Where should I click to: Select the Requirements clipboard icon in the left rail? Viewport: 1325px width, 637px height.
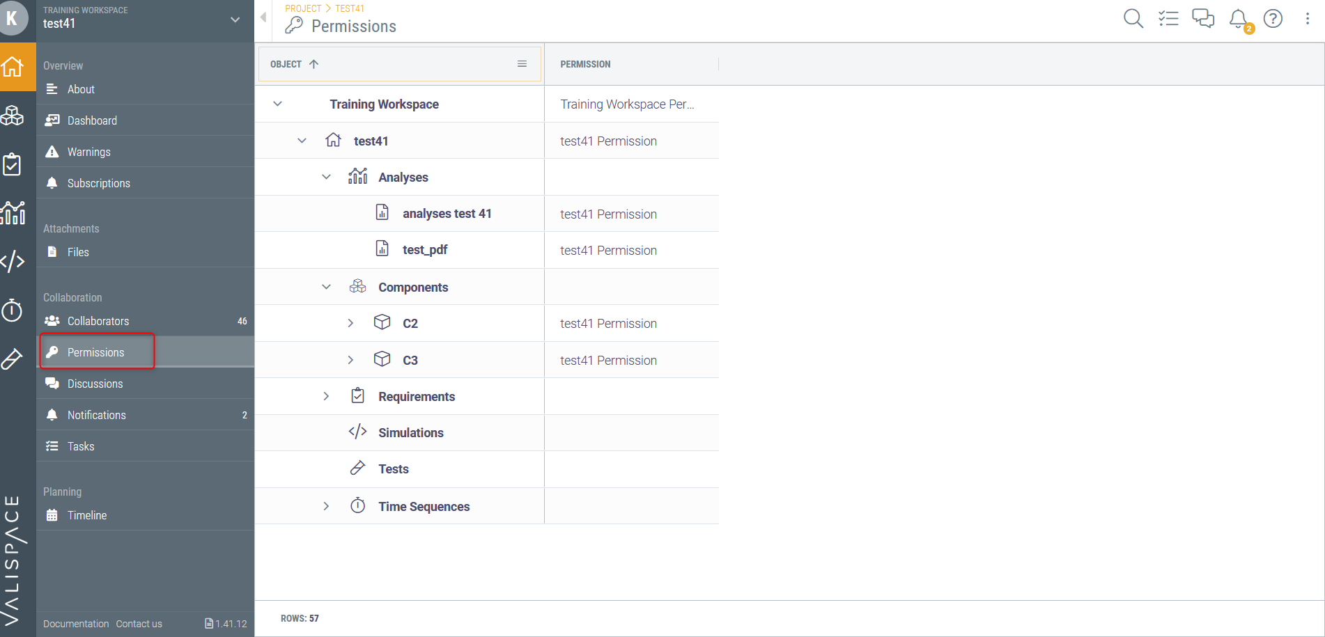[13, 164]
